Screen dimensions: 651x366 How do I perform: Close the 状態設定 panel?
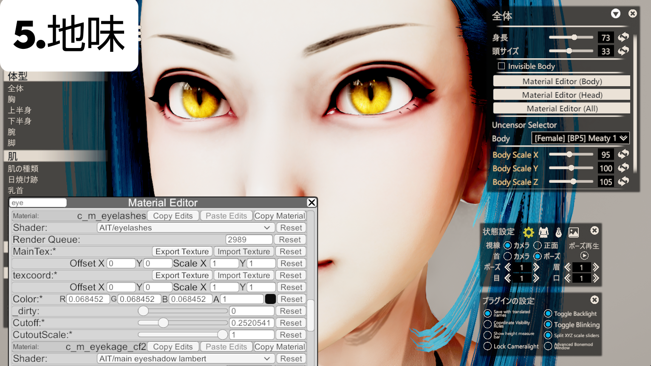tap(594, 230)
